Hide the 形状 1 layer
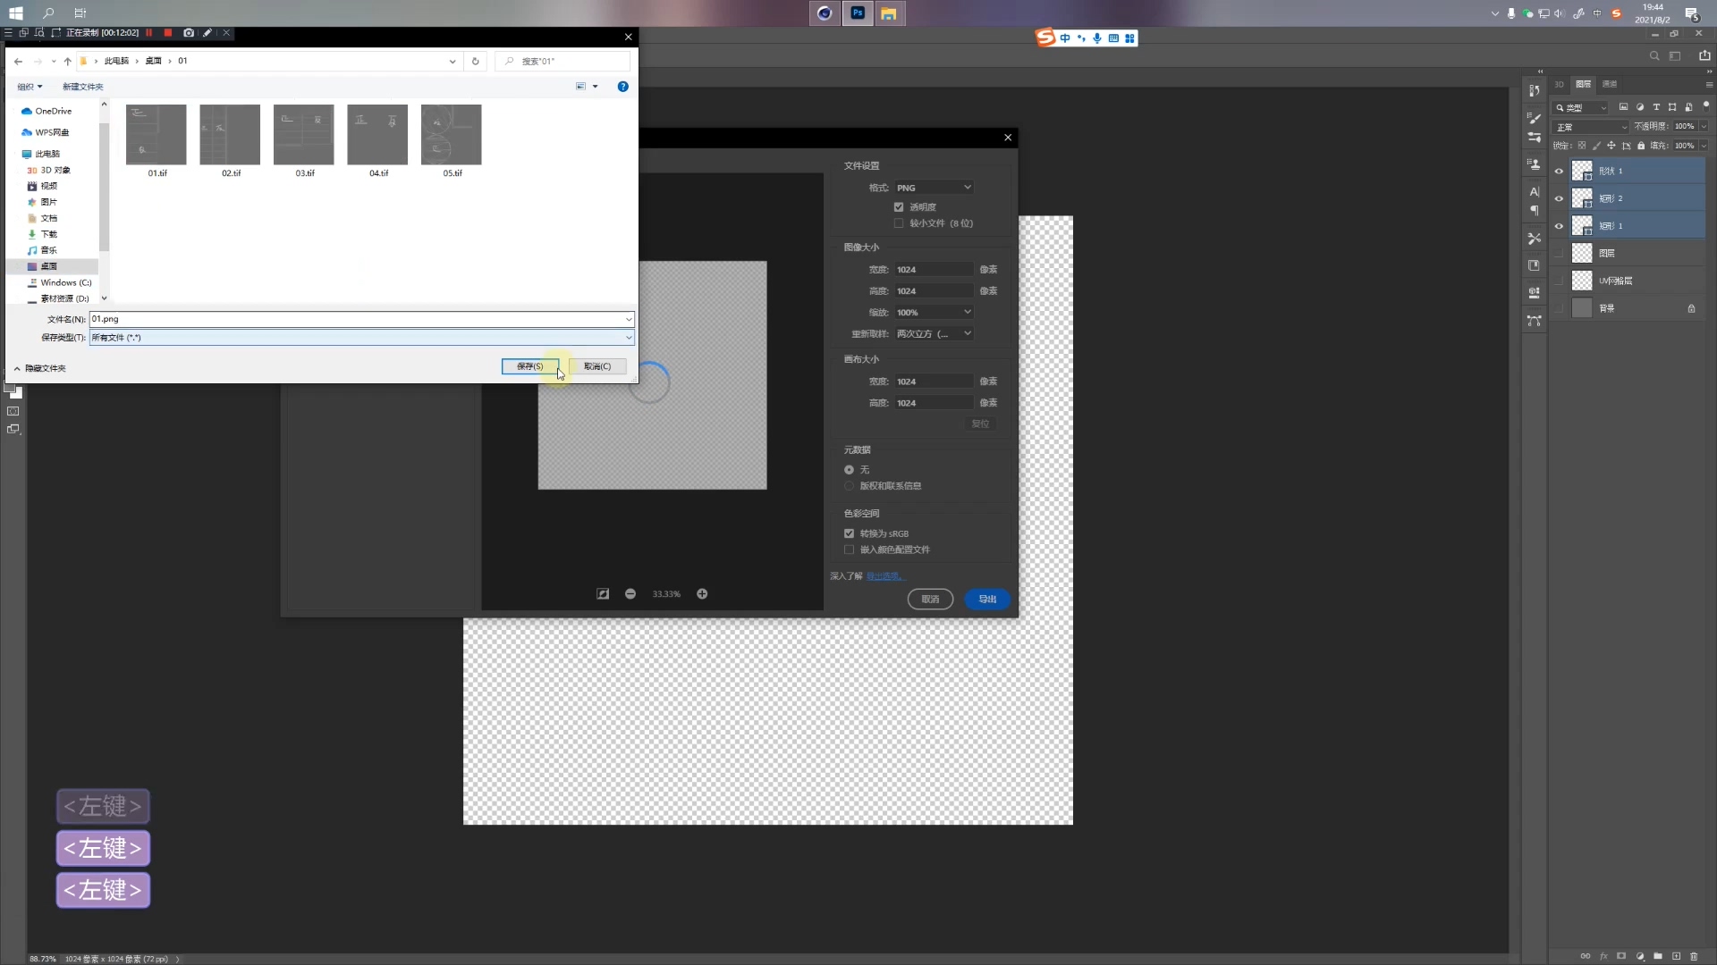1717x965 pixels. (x=1559, y=171)
